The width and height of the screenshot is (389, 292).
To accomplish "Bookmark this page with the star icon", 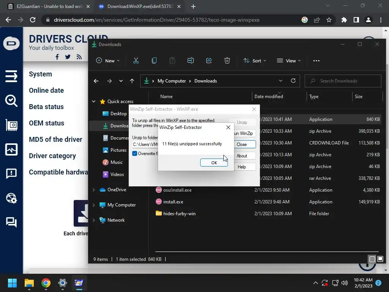I will pos(329,20).
